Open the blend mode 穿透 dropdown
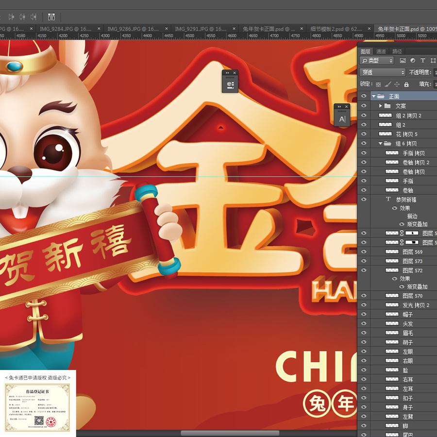437x437 pixels. [383, 72]
